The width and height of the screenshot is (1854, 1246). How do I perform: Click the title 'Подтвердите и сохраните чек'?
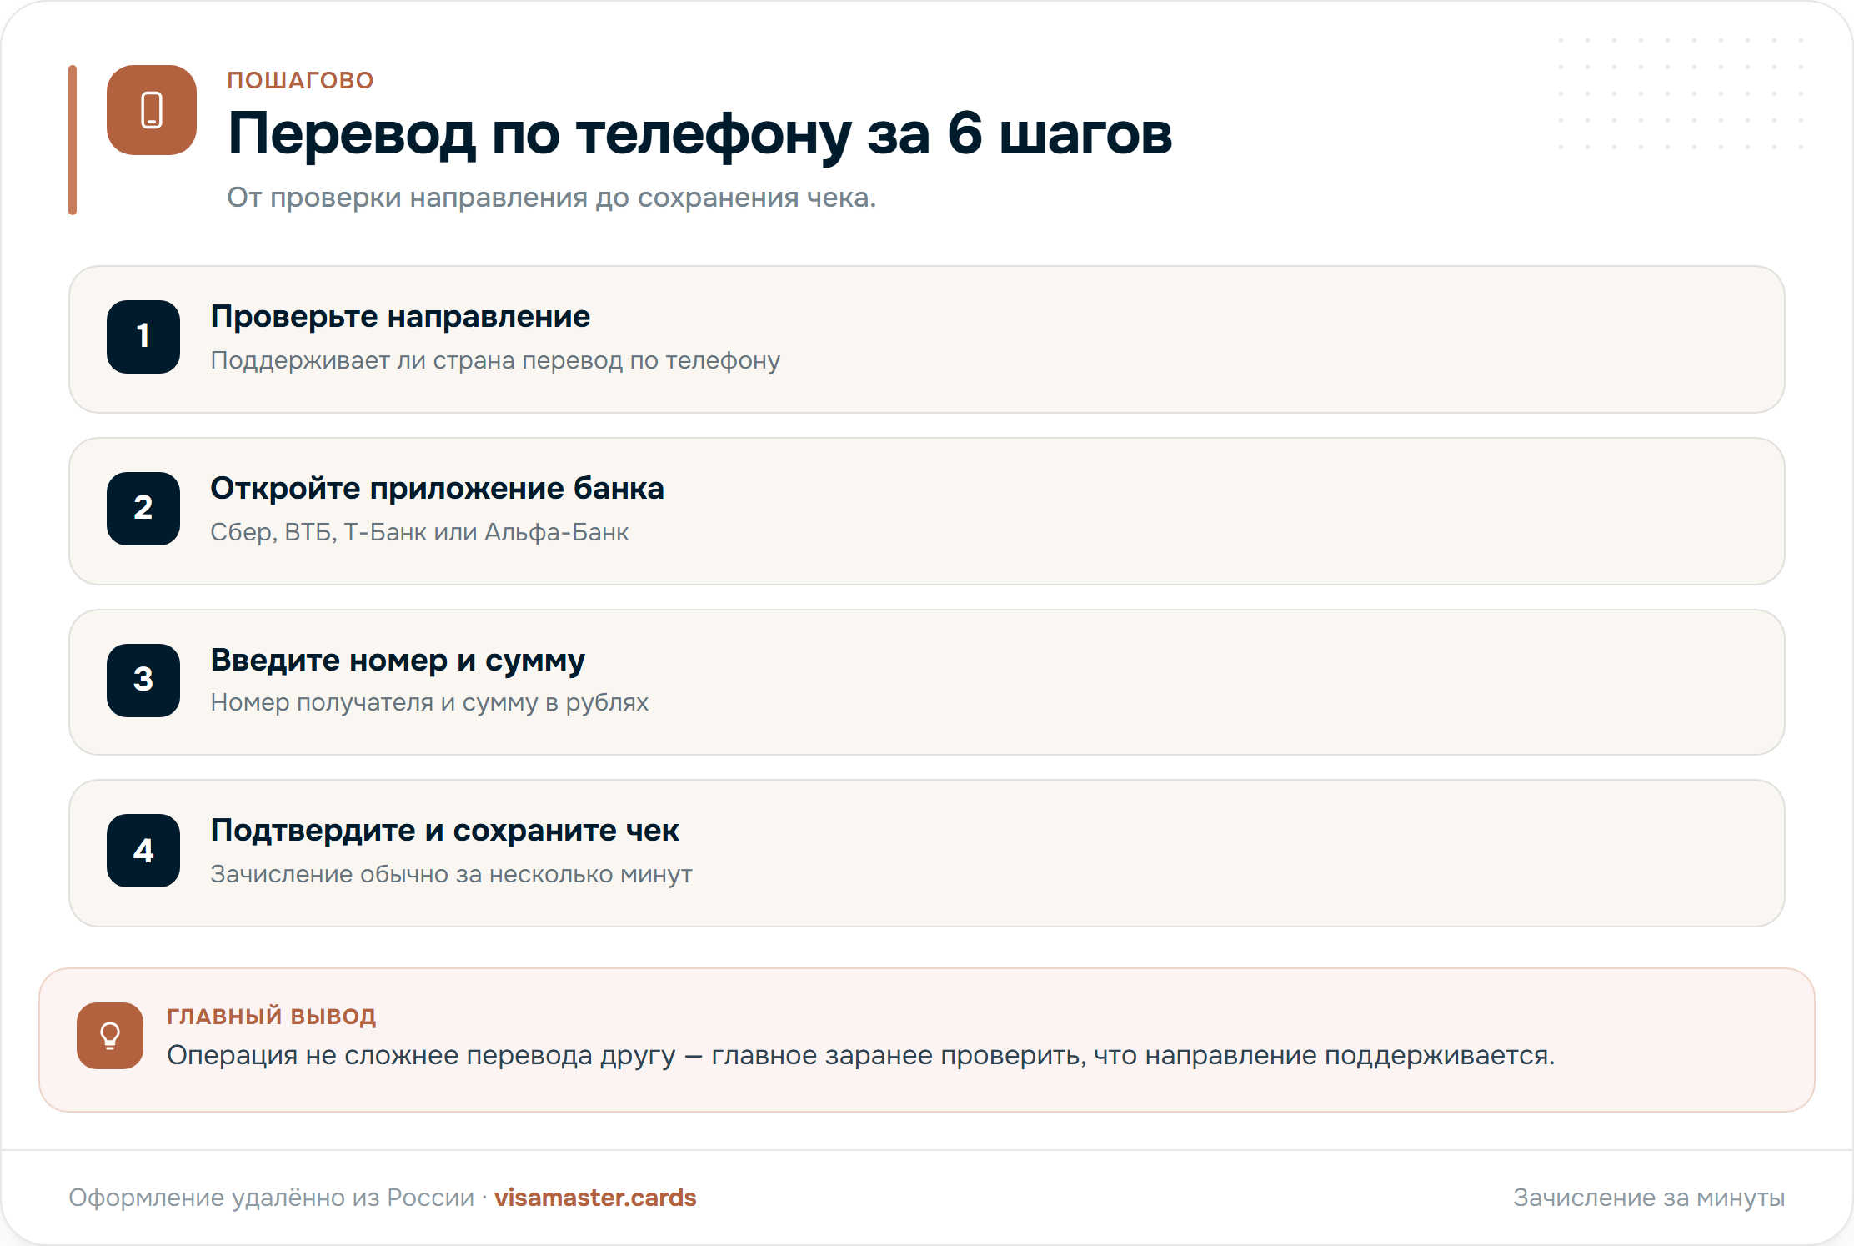[x=444, y=831]
